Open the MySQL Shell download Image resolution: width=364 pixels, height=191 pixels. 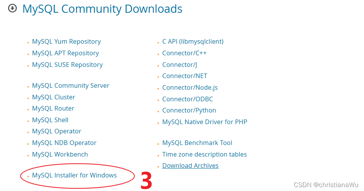tap(50, 120)
